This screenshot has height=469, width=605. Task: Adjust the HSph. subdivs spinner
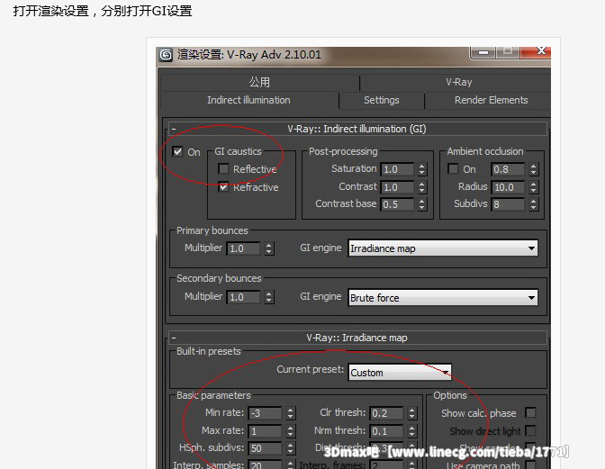pos(291,448)
